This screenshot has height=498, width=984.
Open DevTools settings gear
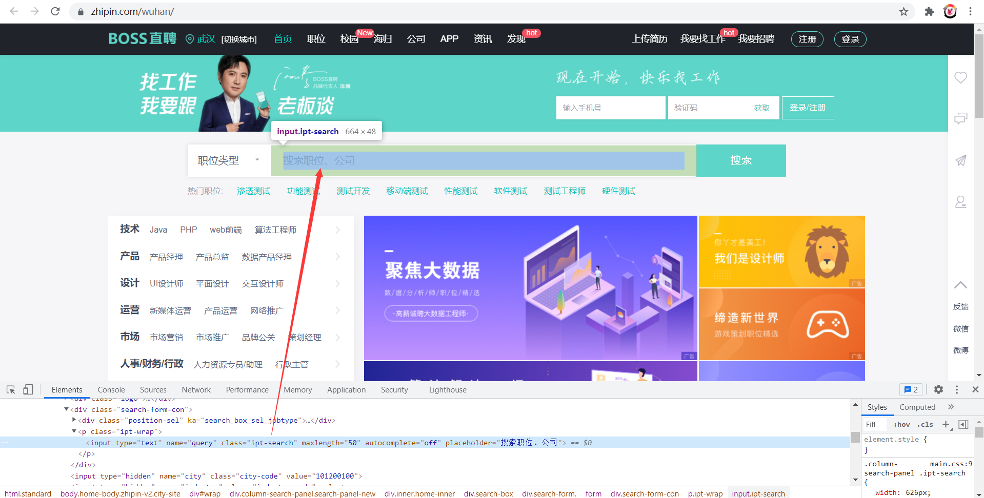[x=938, y=389]
